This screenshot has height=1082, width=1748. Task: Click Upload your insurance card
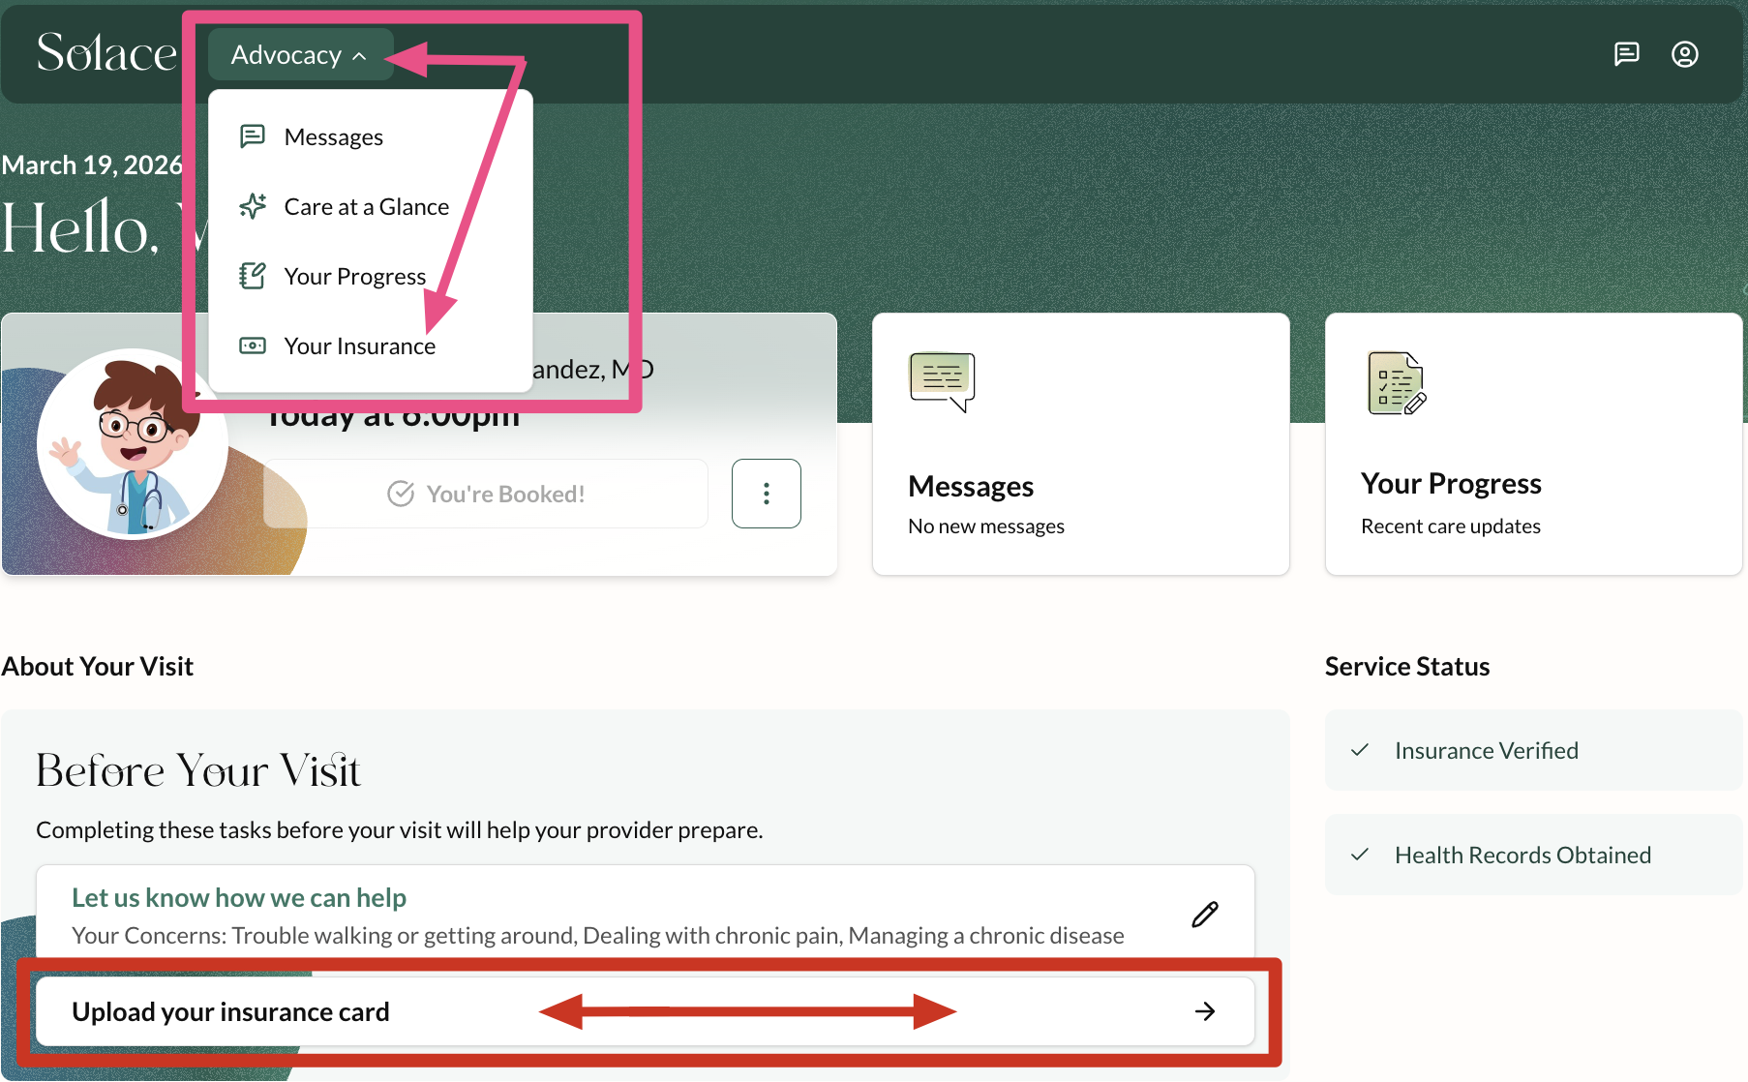coord(230,1011)
